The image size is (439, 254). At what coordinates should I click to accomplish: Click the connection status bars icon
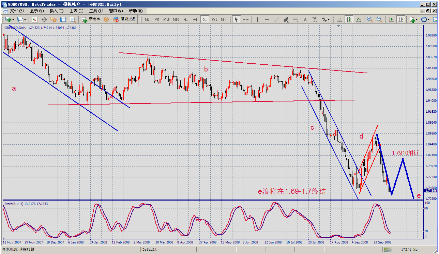(x=388, y=250)
